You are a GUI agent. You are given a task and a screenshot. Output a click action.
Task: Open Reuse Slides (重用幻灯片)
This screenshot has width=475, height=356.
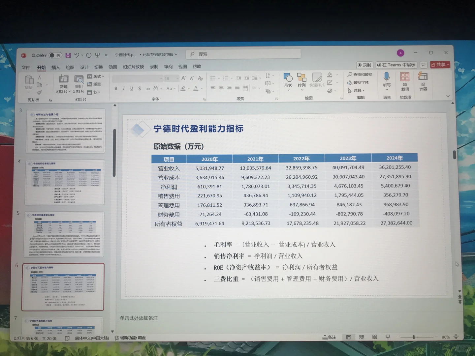coord(79,84)
